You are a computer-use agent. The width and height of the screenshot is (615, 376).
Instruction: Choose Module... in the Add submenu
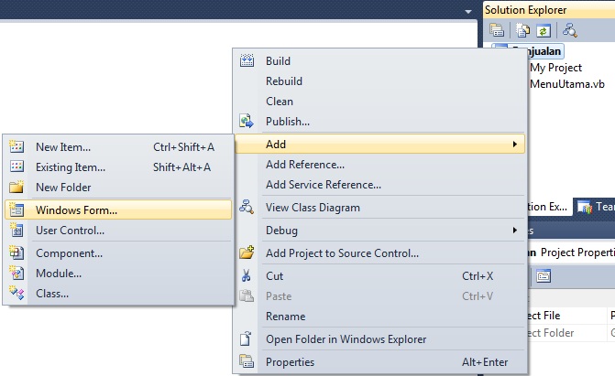(x=59, y=273)
